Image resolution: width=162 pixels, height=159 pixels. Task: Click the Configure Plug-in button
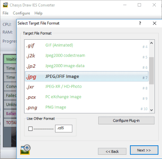tap(126, 120)
